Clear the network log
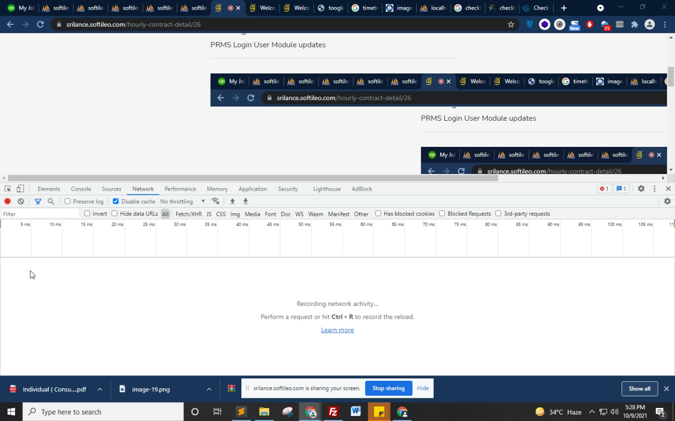Screen dimensions: 675x421 [x=21, y=201]
